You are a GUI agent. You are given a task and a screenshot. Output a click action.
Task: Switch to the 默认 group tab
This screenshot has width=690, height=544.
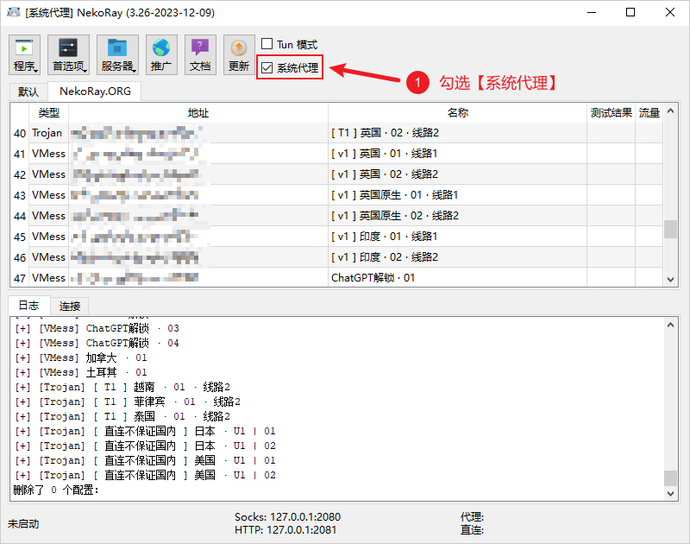click(28, 92)
